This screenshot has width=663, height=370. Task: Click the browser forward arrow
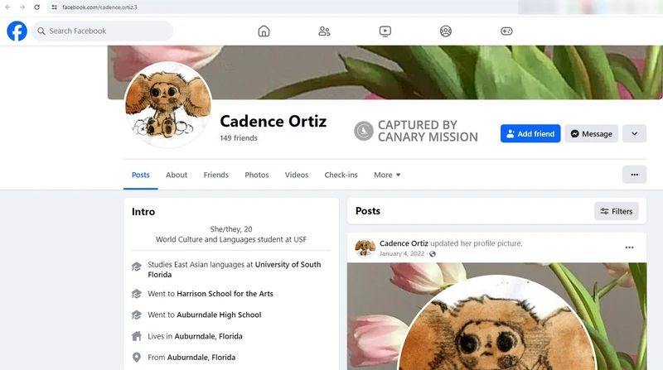[22, 7]
